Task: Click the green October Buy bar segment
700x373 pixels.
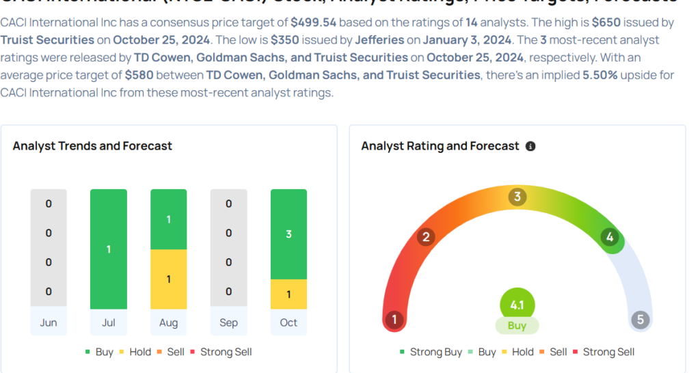Action: [288, 234]
